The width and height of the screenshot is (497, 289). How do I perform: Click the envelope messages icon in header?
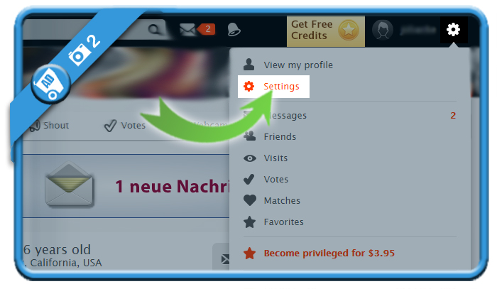tap(187, 30)
